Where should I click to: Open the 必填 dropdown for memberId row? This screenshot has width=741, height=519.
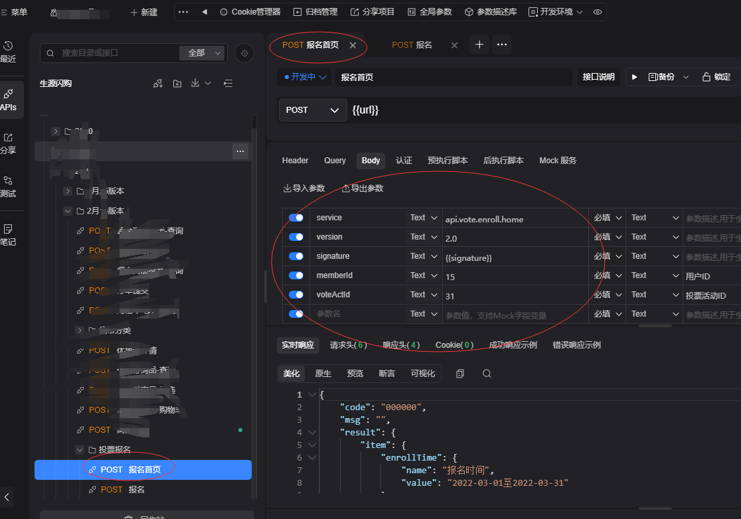point(608,275)
